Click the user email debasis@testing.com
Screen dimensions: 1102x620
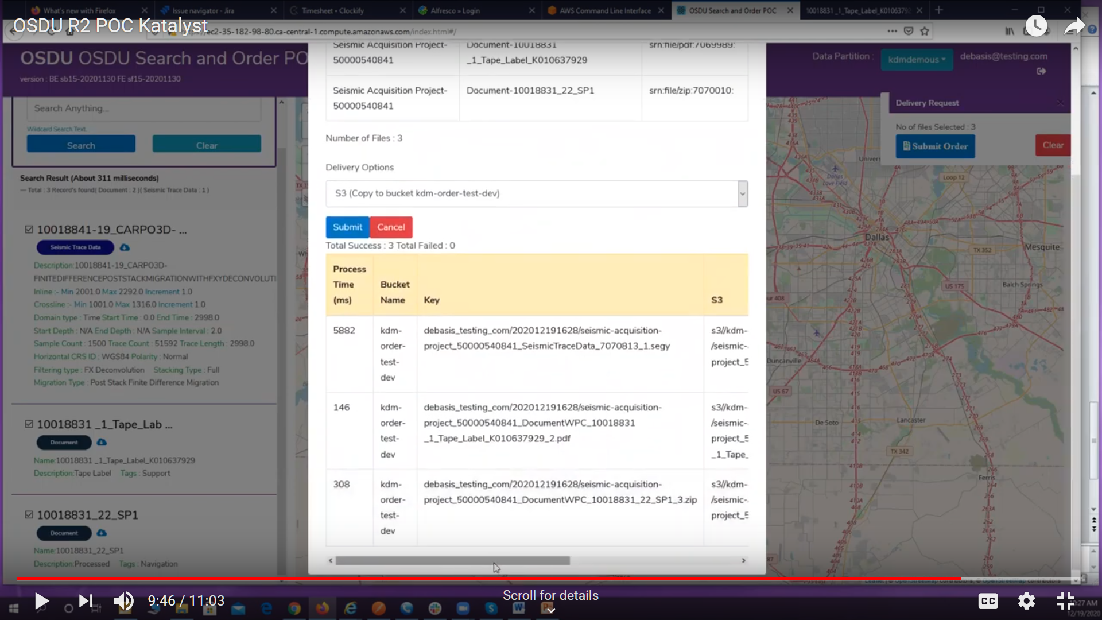(x=1003, y=56)
